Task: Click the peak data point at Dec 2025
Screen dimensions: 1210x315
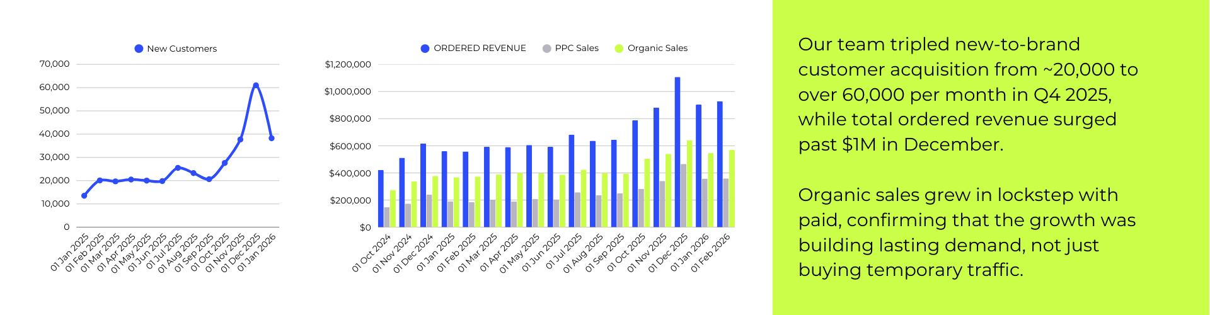Action: coord(256,85)
